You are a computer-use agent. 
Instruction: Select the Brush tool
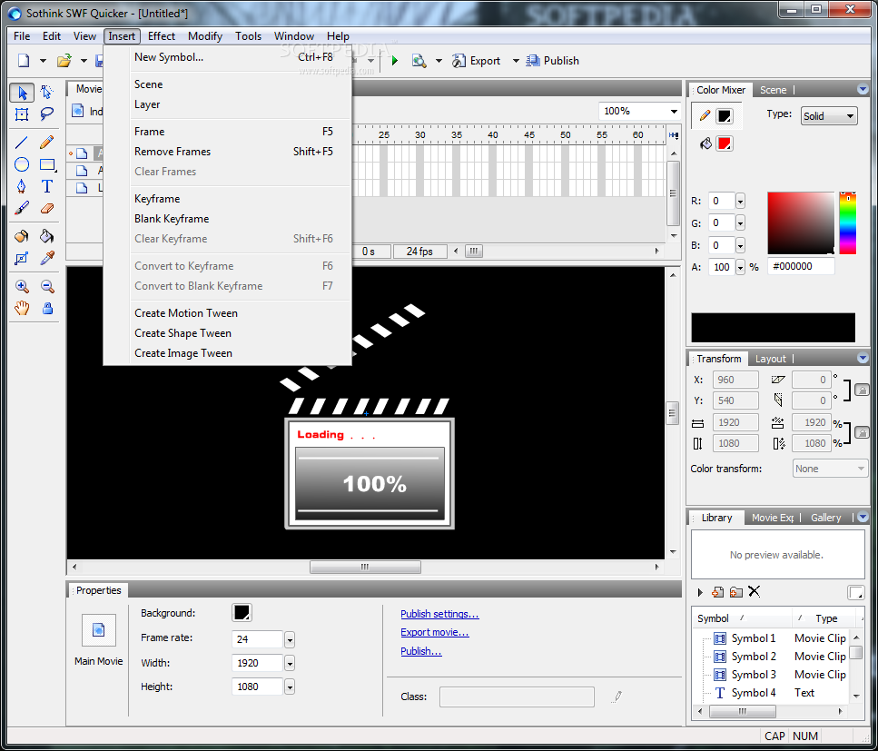(22, 208)
